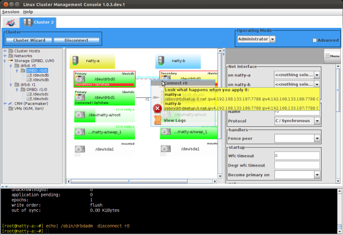343x235 pixels.
Task: Click the red X icon in context menu
Action: click(158, 108)
